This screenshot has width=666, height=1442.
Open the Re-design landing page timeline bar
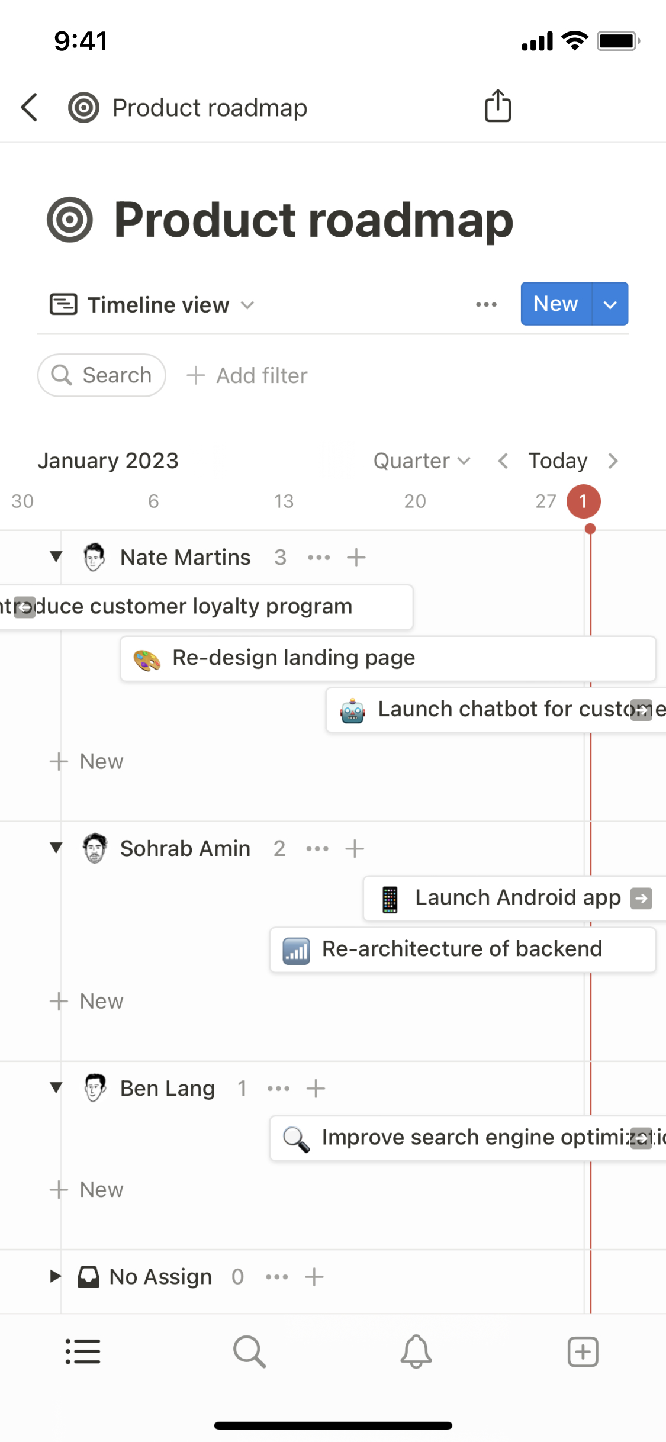388,658
